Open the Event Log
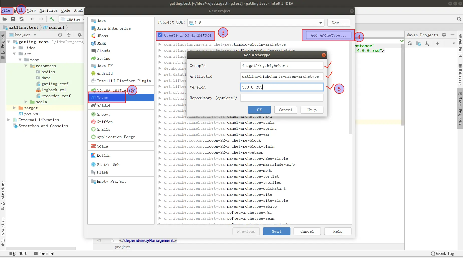Screen dimensions: 463x258 coord(442,253)
